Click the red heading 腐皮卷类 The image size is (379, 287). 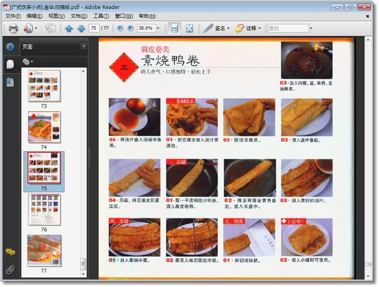(x=155, y=49)
